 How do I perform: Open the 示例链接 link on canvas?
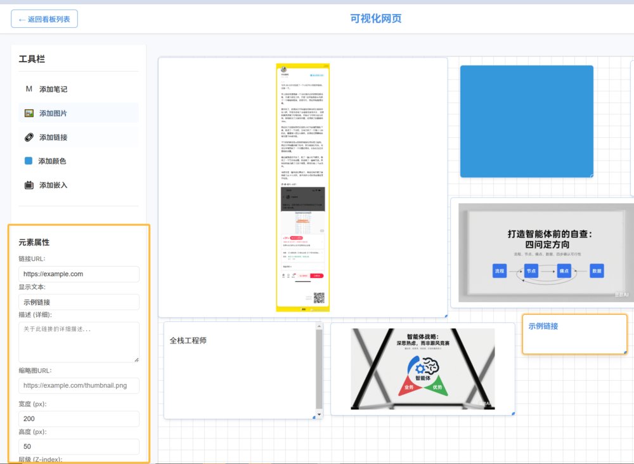[543, 326]
